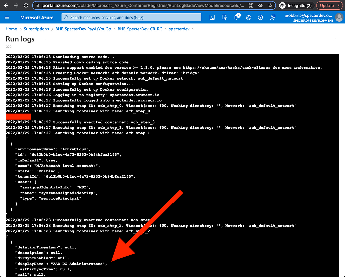Close the Run logs blade

click(334, 39)
